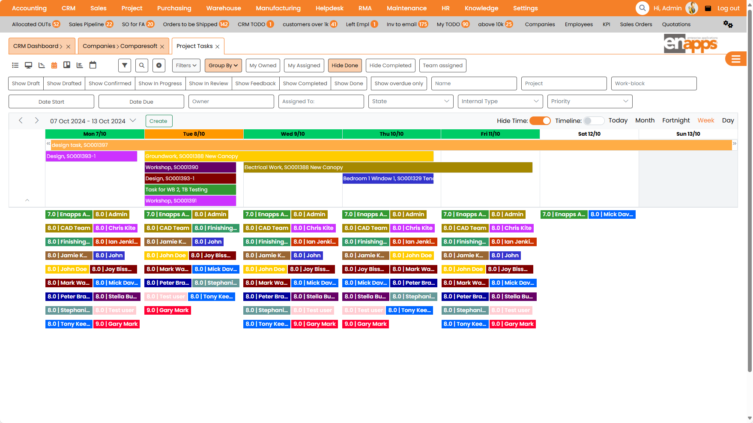Expand the Internal Type dropdown
Viewport: 753px width, 423px height.
point(500,101)
